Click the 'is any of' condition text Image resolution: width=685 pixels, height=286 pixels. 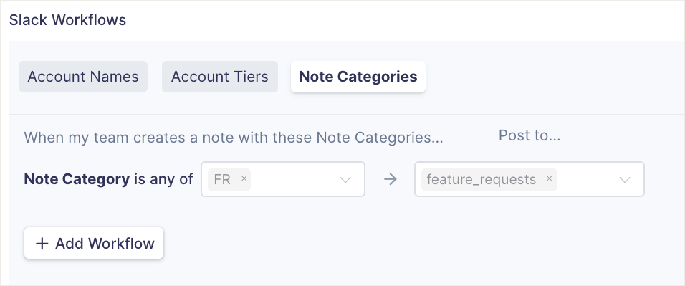point(164,179)
